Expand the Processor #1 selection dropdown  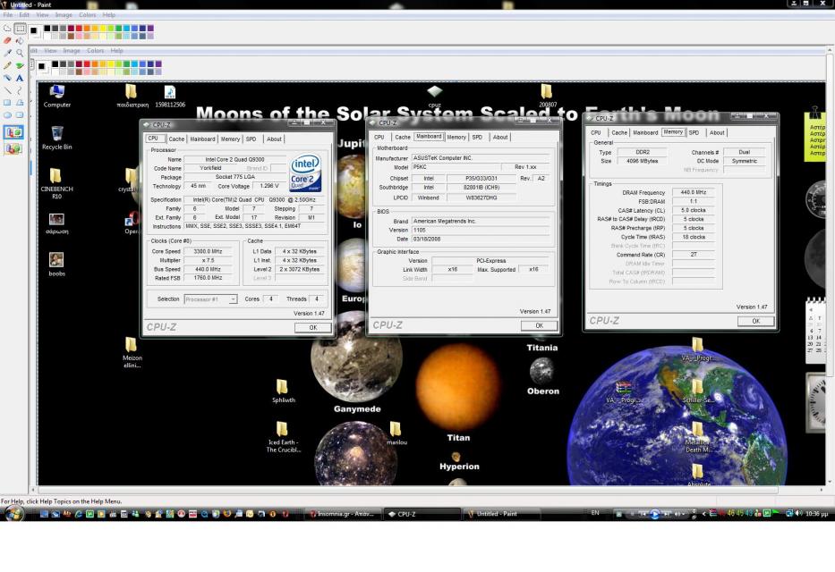pos(233,299)
